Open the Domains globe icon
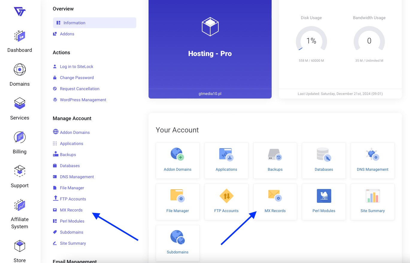Viewport: 410px width, 263px height. 20,69
